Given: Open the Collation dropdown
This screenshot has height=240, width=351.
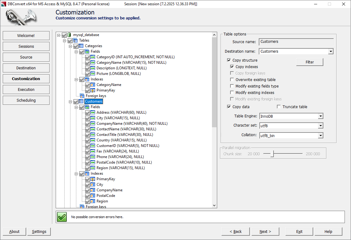Looking at the screenshot, I should 321,135.
